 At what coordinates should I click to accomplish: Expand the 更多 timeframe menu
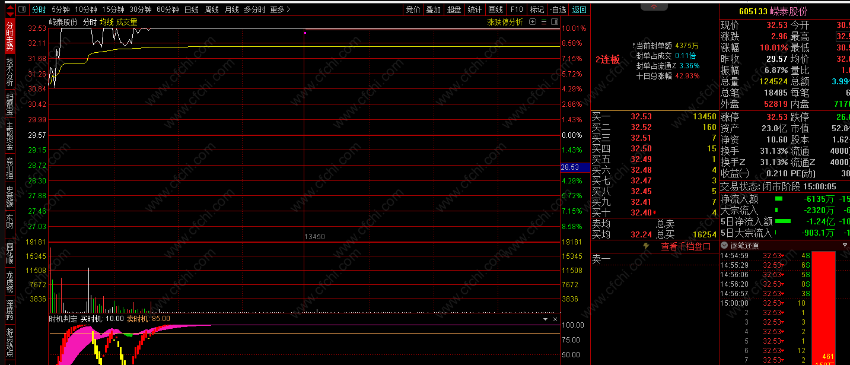click(x=280, y=9)
